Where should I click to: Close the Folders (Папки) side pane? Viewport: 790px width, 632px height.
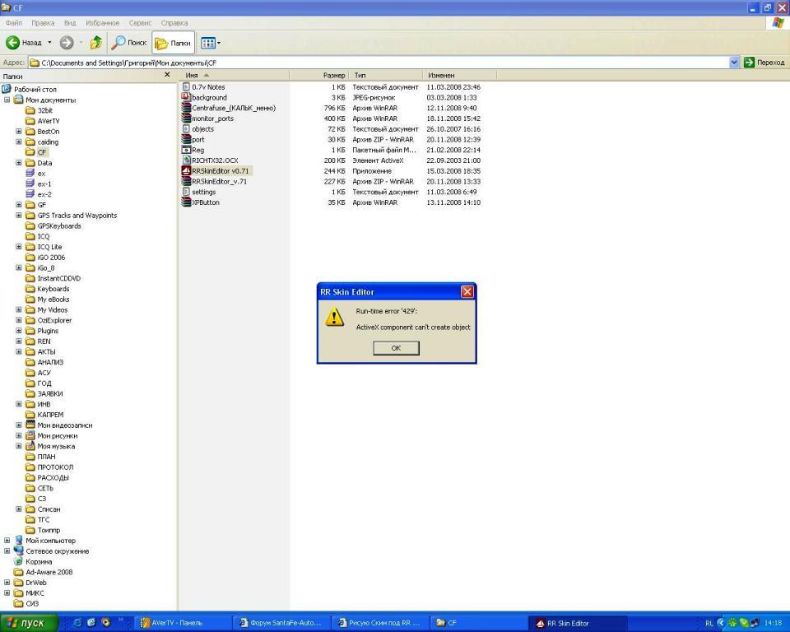[x=167, y=75]
